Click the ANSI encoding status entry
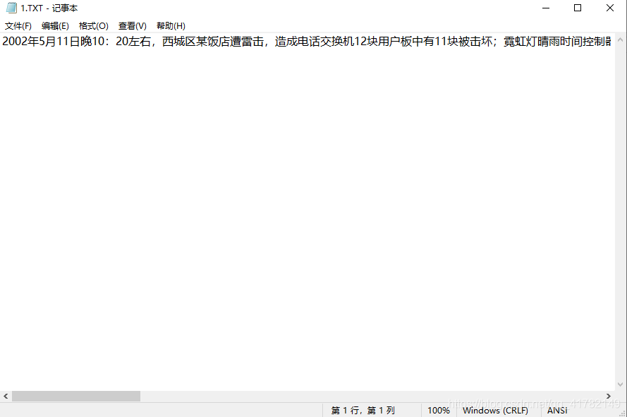The height and width of the screenshot is (417, 627). [x=557, y=411]
